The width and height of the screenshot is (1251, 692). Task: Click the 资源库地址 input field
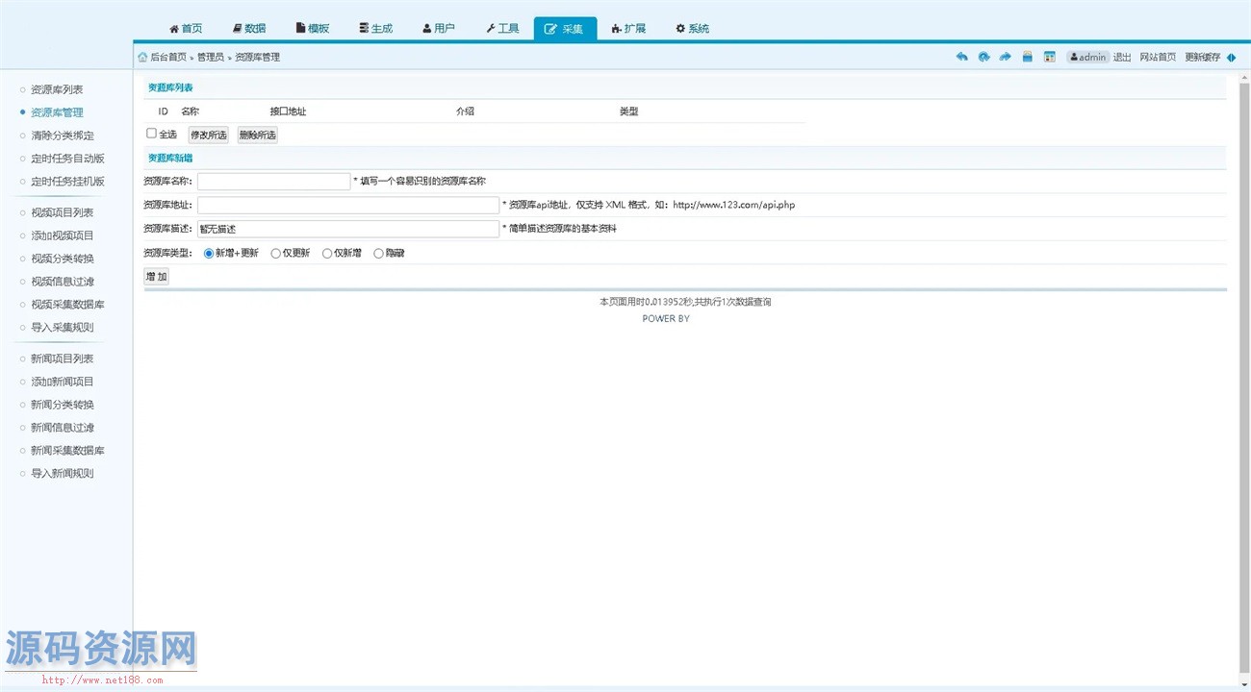click(348, 205)
